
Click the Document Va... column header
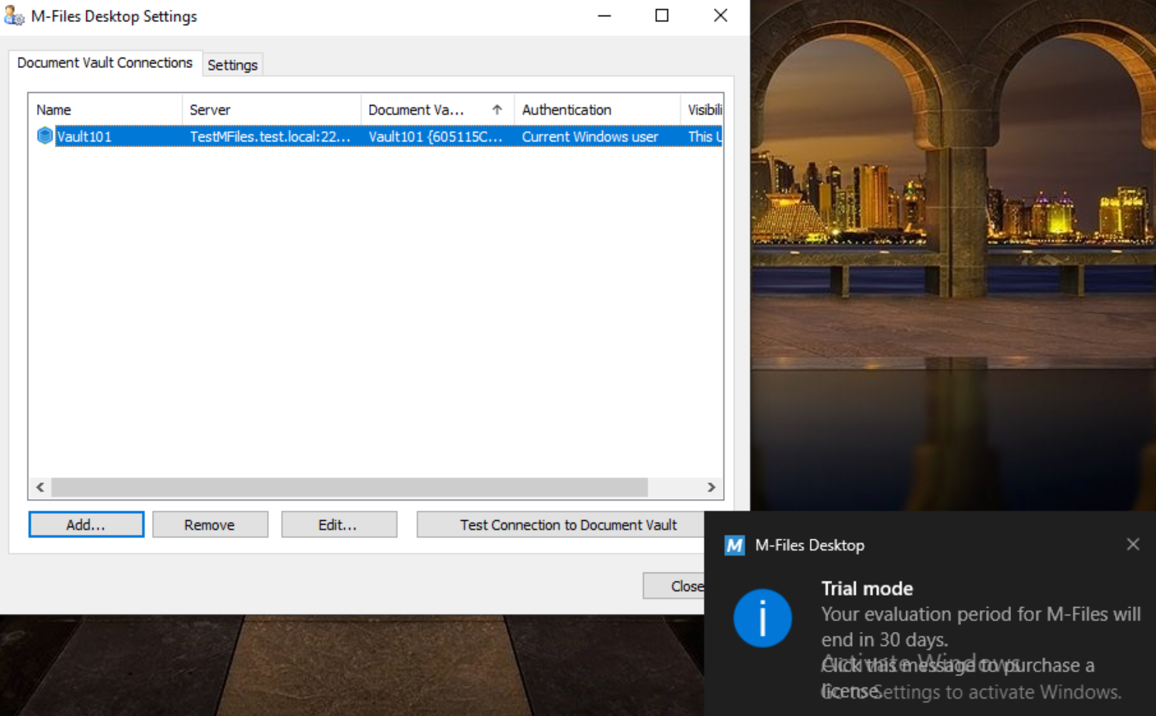click(x=437, y=109)
